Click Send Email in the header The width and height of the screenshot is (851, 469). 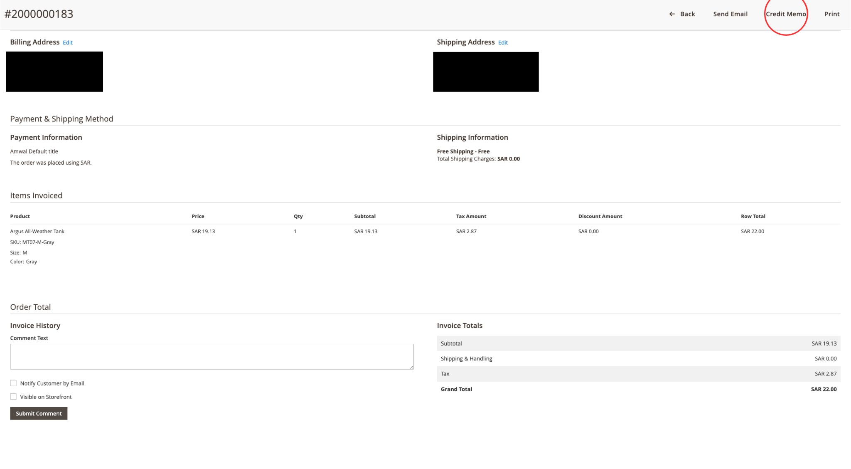(730, 14)
